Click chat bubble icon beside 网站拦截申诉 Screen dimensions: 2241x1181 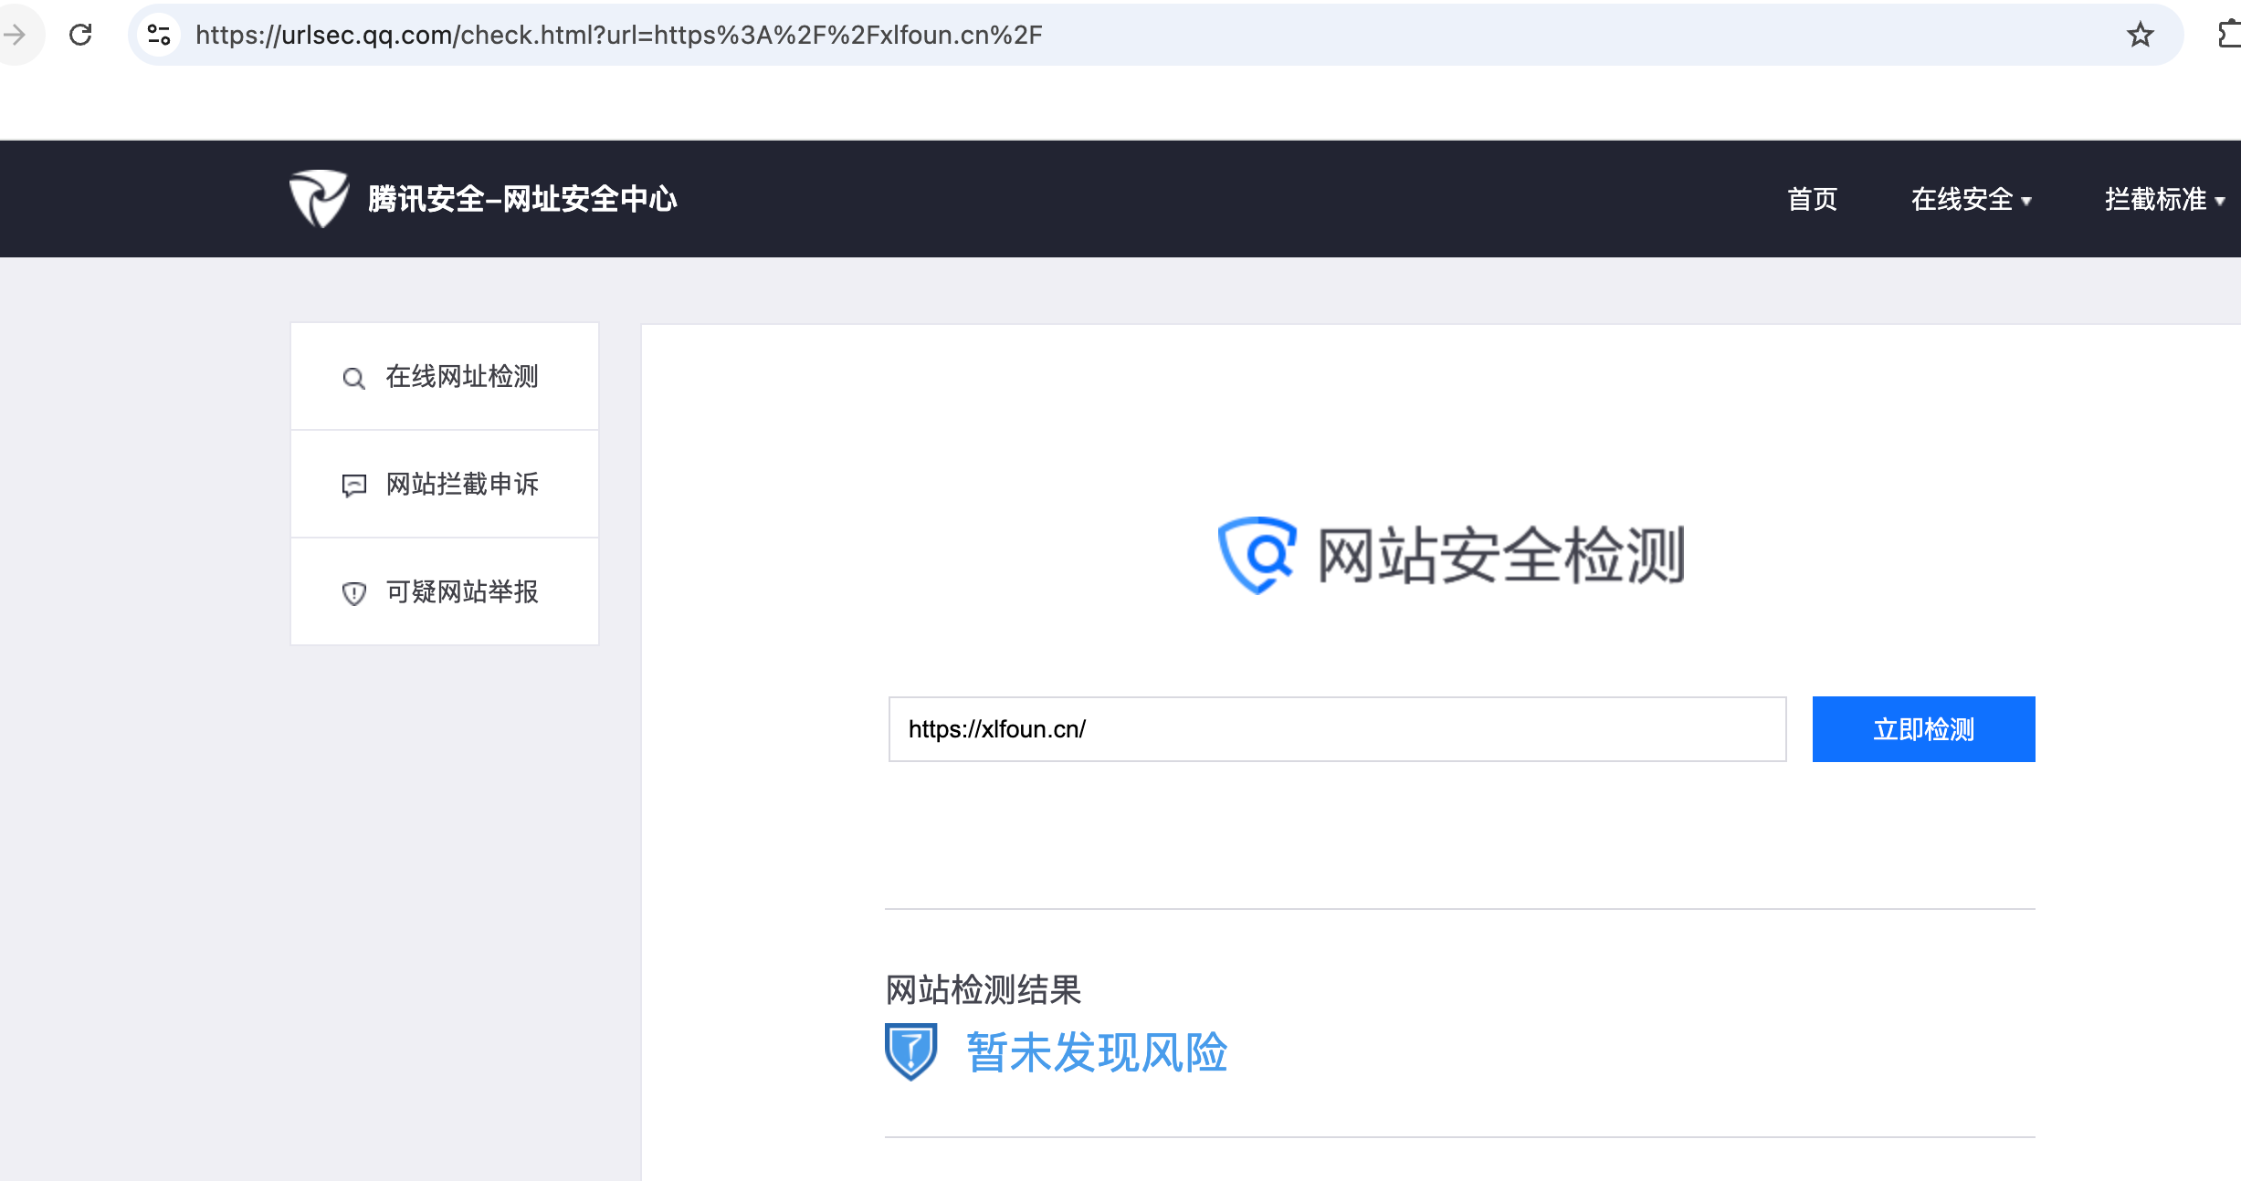353,485
